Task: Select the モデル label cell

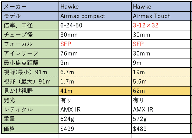Action: [29, 15]
